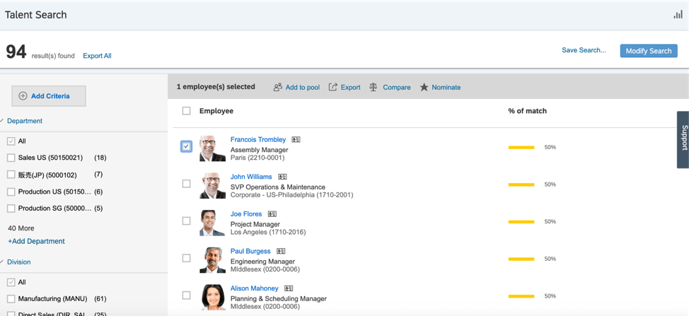Click the Export arrow icon in toolbar
The image size is (689, 316).
coord(332,87)
